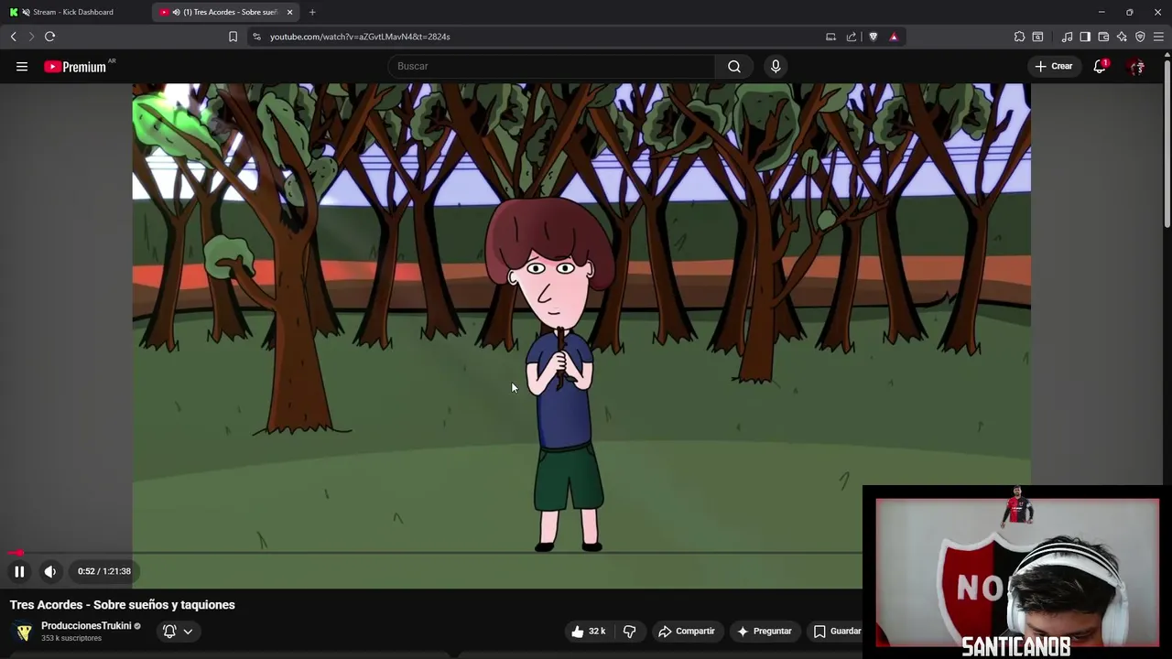The image size is (1172, 659).
Task: Start voice search with microphone icon
Action: click(776, 66)
